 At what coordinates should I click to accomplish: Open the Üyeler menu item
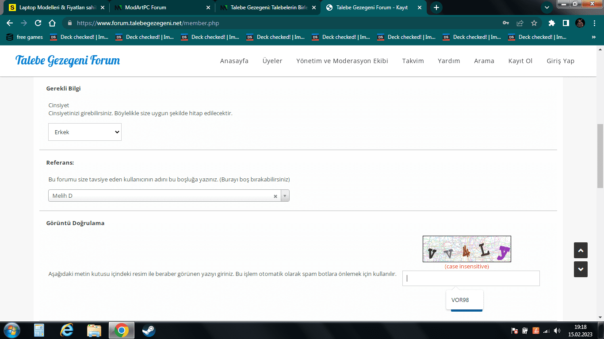coord(272,61)
